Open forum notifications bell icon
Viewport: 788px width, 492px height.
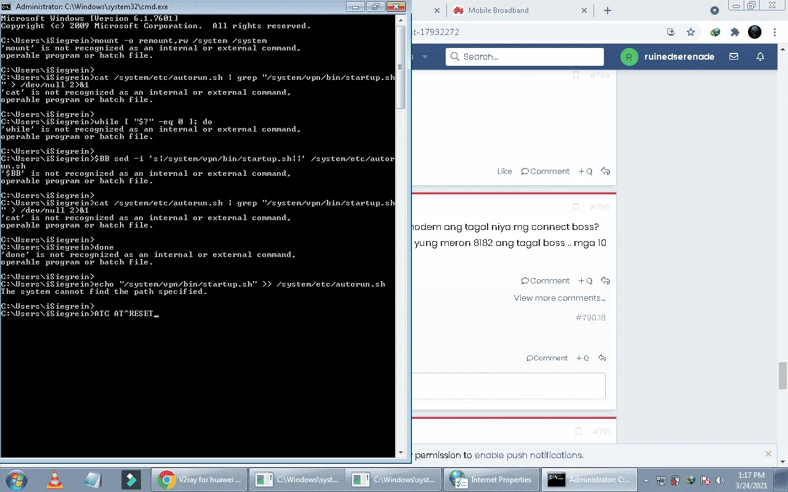760,57
